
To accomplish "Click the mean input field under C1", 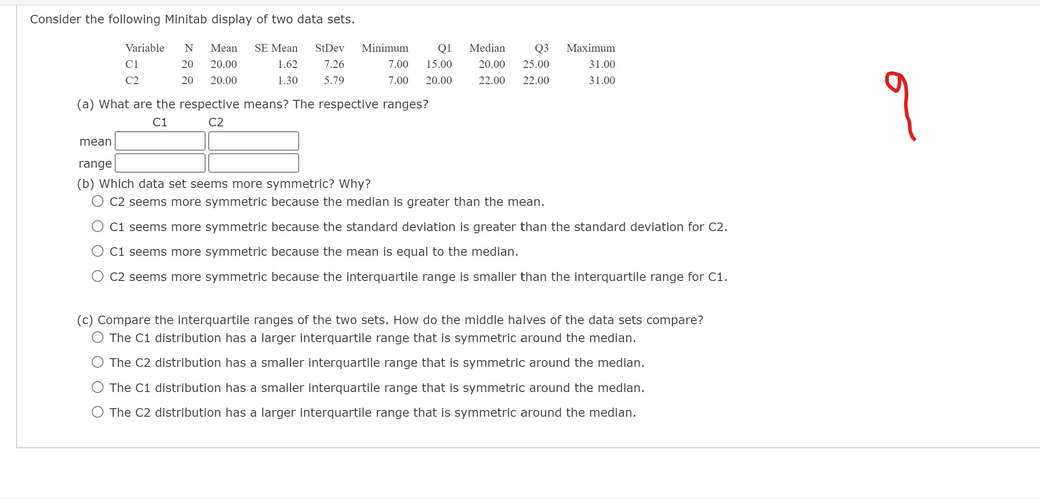I will (160, 141).
